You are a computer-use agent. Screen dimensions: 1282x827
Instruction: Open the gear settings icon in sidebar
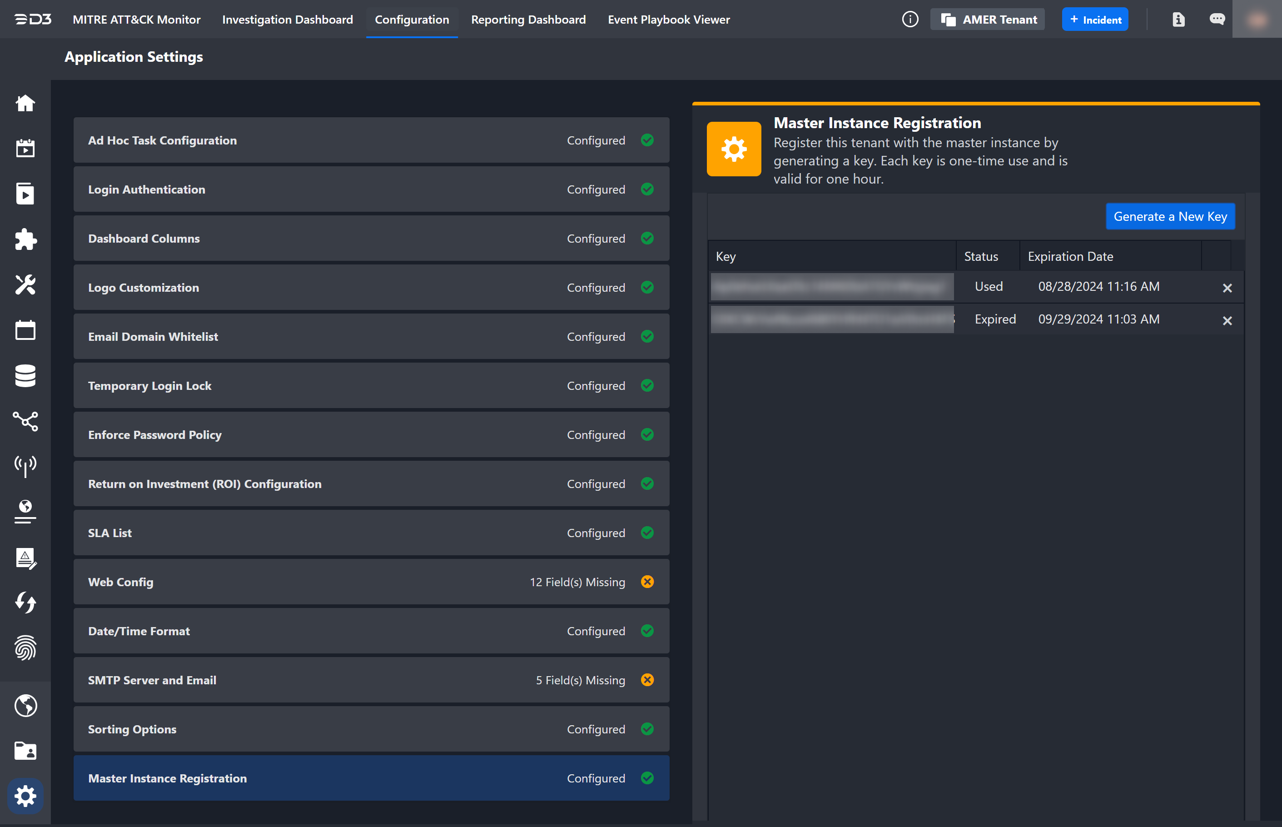pyautogui.click(x=25, y=796)
